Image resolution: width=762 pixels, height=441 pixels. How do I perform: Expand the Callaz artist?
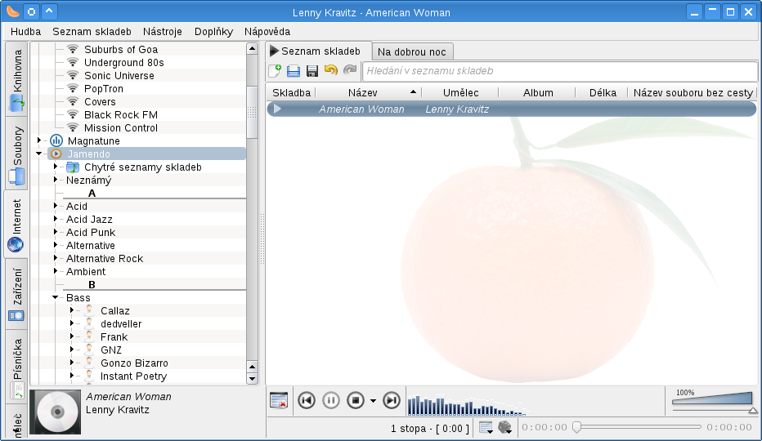[72, 310]
